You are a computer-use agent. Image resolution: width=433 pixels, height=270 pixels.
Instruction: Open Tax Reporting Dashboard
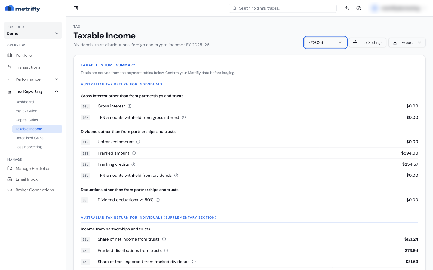(x=37, y=102)
